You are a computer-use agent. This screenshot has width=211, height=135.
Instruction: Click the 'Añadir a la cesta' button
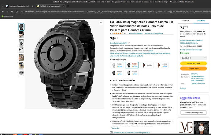click(x=194, y=63)
